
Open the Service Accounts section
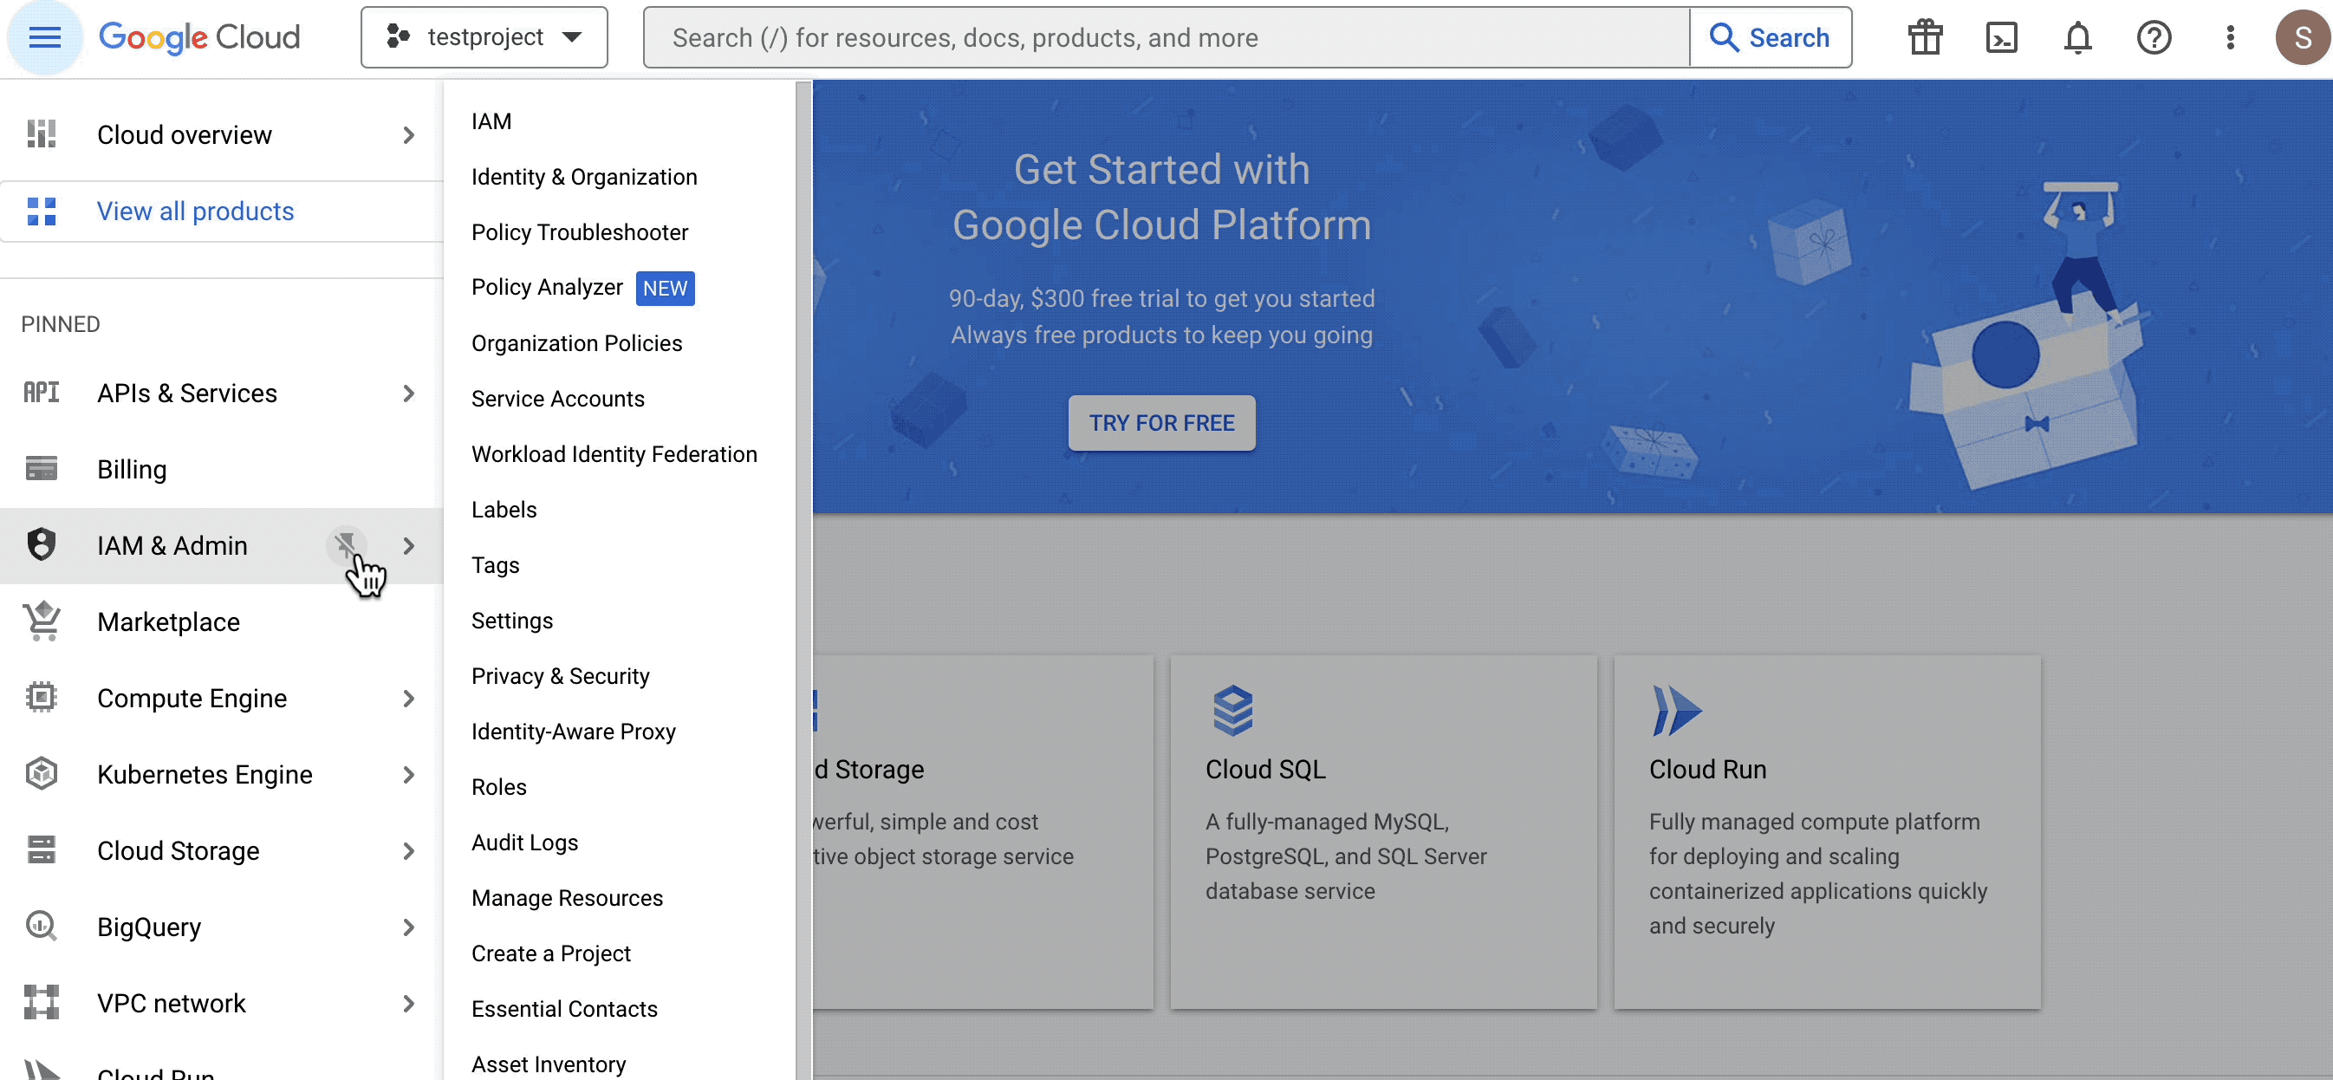pyautogui.click(x=558, y=397)
